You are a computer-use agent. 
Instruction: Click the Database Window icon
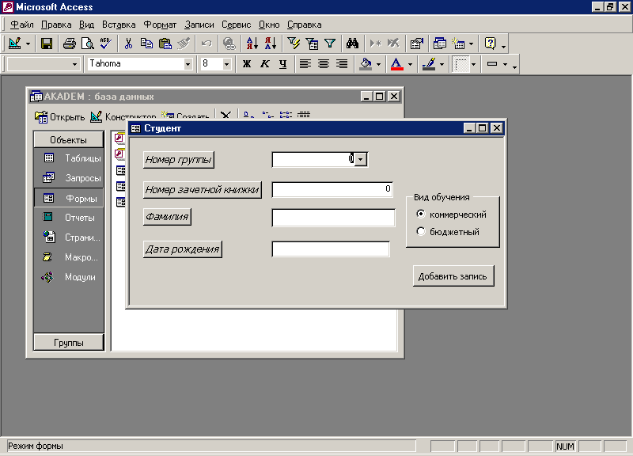coord(439,44)
